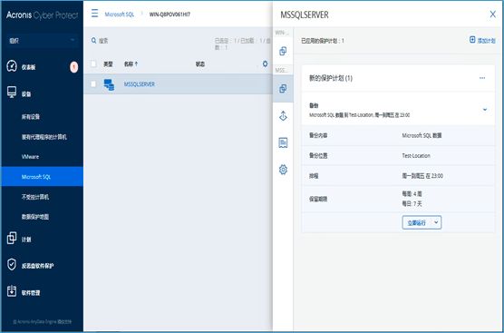Click the software download box icon

click(x=12, y=291)
